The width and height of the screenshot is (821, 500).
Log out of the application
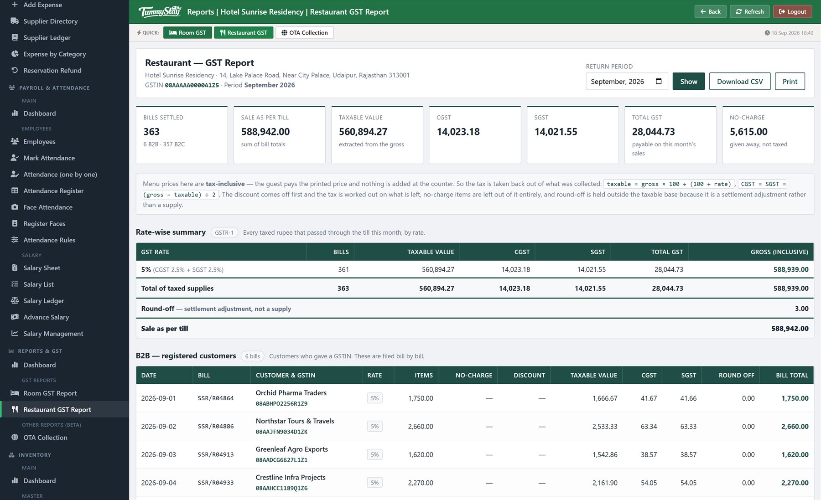pyautogui.click(x=793, y=11)
